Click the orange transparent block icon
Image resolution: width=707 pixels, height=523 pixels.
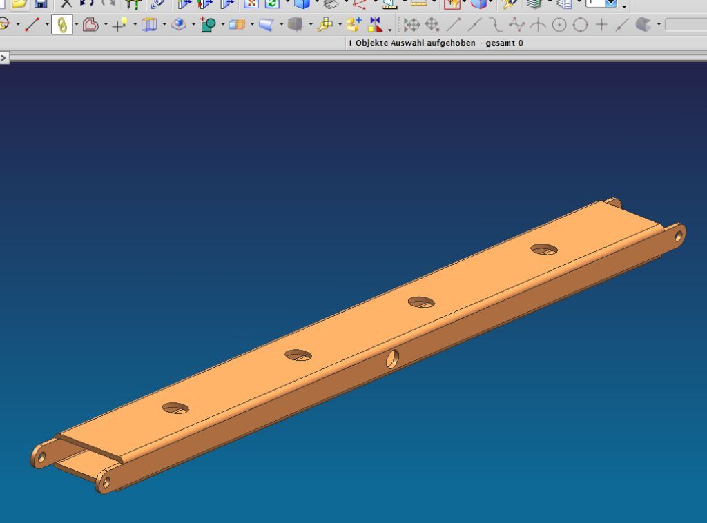[x=237, y=26]
